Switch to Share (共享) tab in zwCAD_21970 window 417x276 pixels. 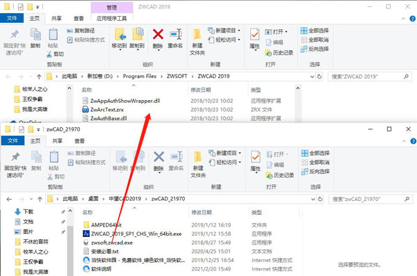57,141
